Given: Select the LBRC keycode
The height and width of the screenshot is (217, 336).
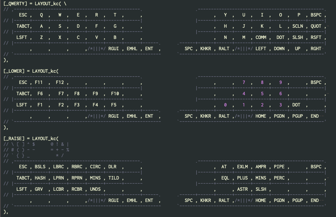Looking at the screenshot, I should [x=59, y=167].
